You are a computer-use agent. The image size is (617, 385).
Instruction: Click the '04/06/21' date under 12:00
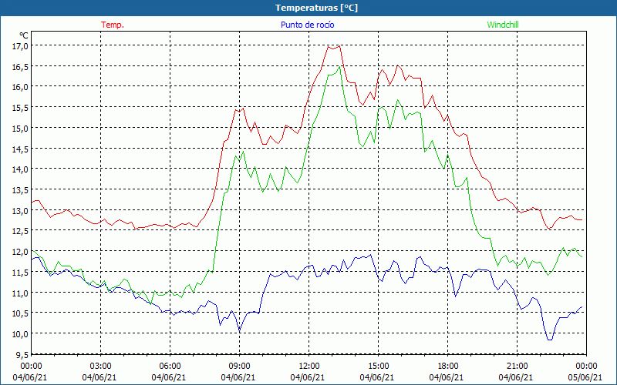coord(307,377)
